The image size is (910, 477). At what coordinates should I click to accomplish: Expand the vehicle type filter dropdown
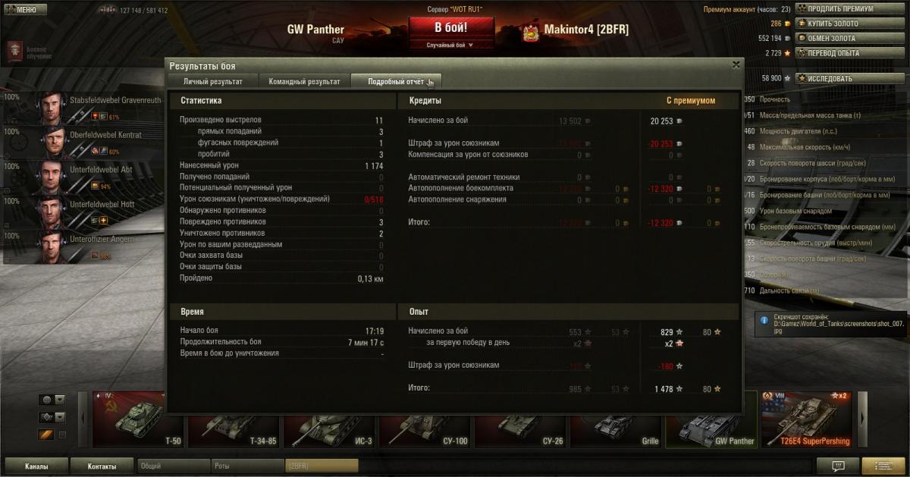60,417
